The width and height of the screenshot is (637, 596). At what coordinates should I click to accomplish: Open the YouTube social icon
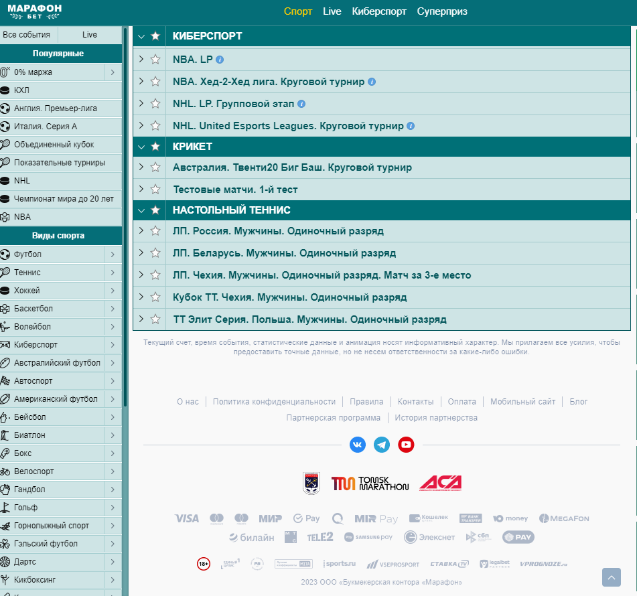pos(406,445)
